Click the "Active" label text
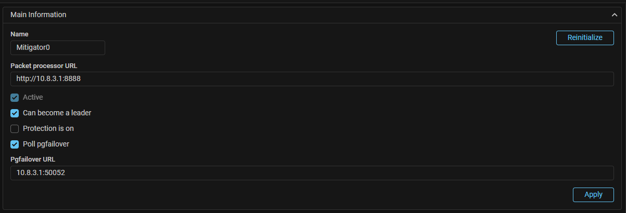Screen dimensions: 626x213 33,97
